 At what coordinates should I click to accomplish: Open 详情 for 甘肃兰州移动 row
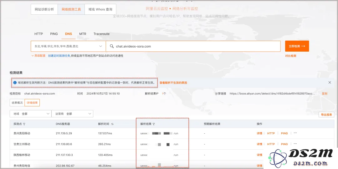[x=259, y=144]
